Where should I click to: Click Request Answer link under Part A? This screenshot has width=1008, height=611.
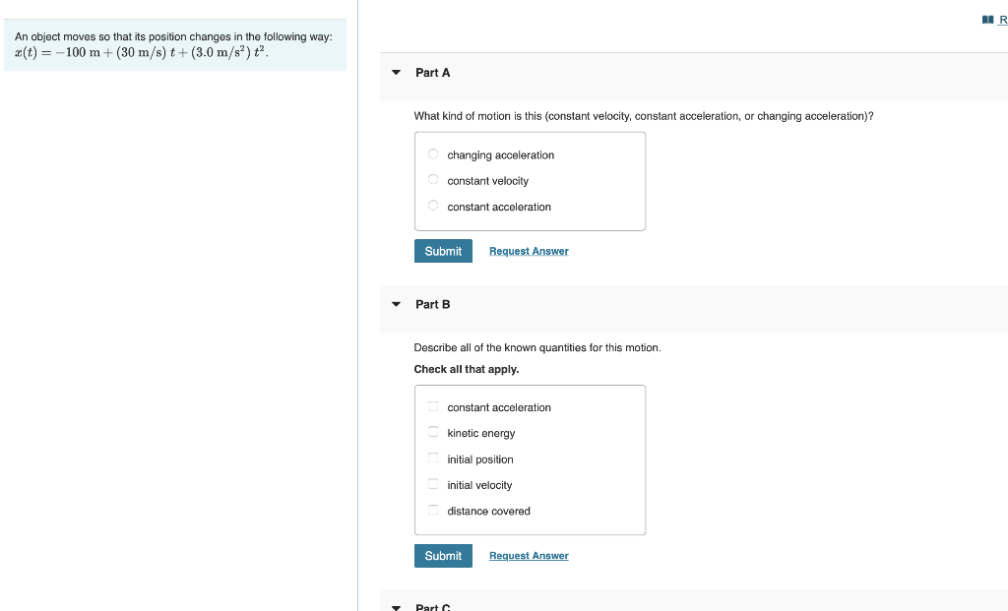529,251
